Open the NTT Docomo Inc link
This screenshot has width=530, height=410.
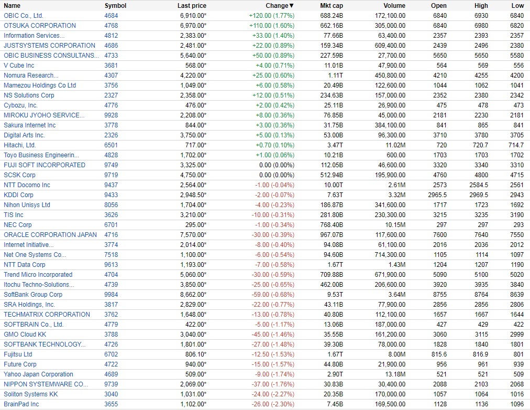point(27,185)
